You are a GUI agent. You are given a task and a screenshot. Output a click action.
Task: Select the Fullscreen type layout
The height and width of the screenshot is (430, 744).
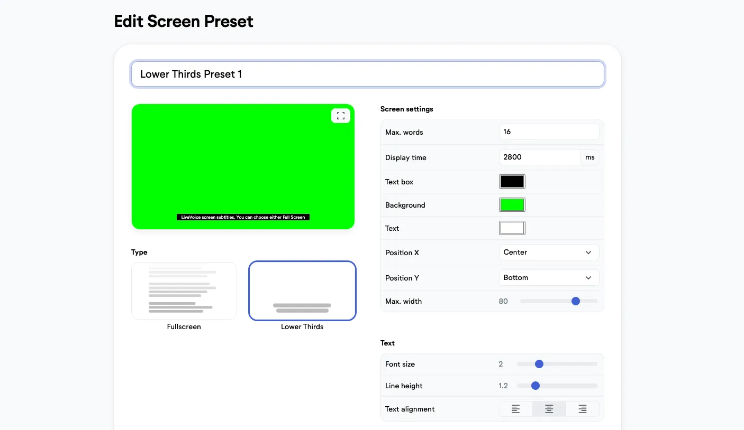click(184, 291)
